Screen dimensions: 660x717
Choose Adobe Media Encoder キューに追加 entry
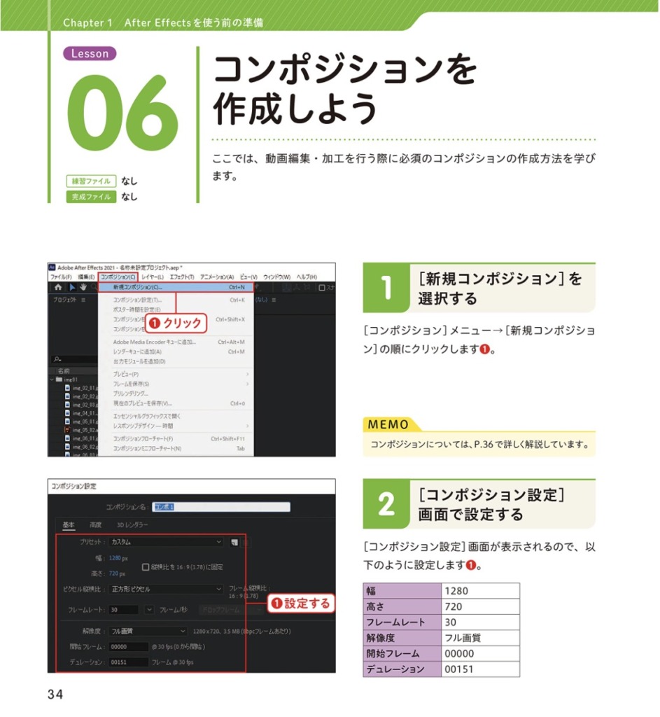[x=176, y=342]
